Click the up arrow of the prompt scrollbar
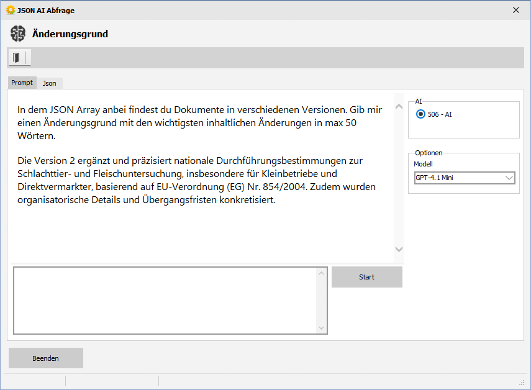Viewport: 531px width, 390px height. tap(399, 106)
